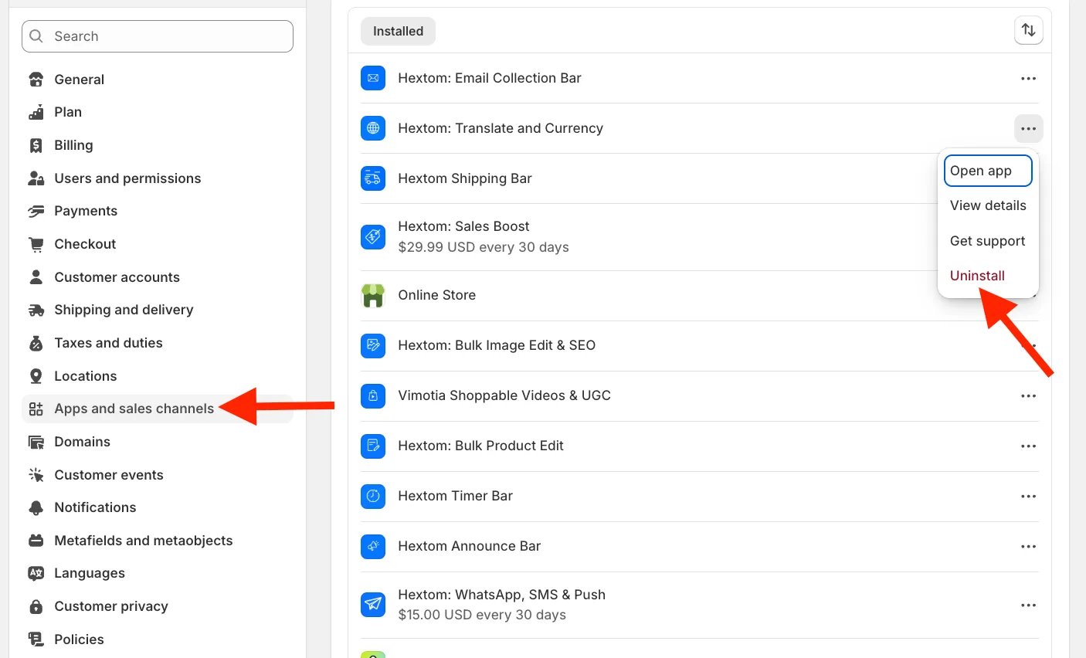
Task: Open more actions for Hextom Timer Bar
Action: coord(1028,496)
